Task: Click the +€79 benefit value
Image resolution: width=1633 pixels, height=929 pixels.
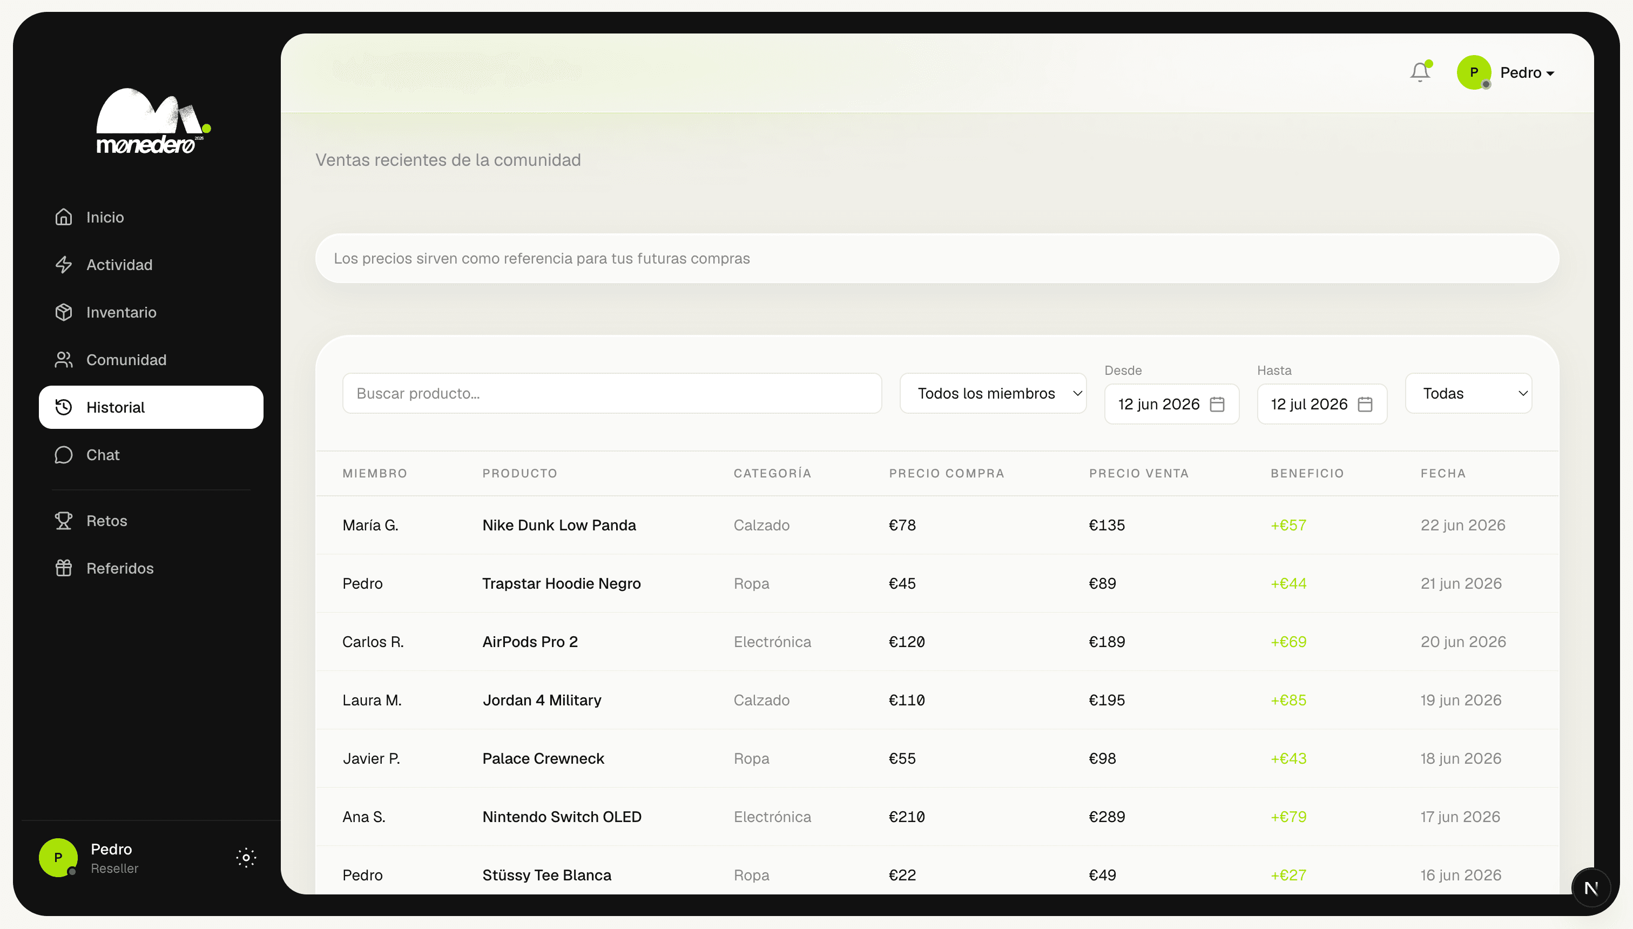Action: pos(1288,817)
